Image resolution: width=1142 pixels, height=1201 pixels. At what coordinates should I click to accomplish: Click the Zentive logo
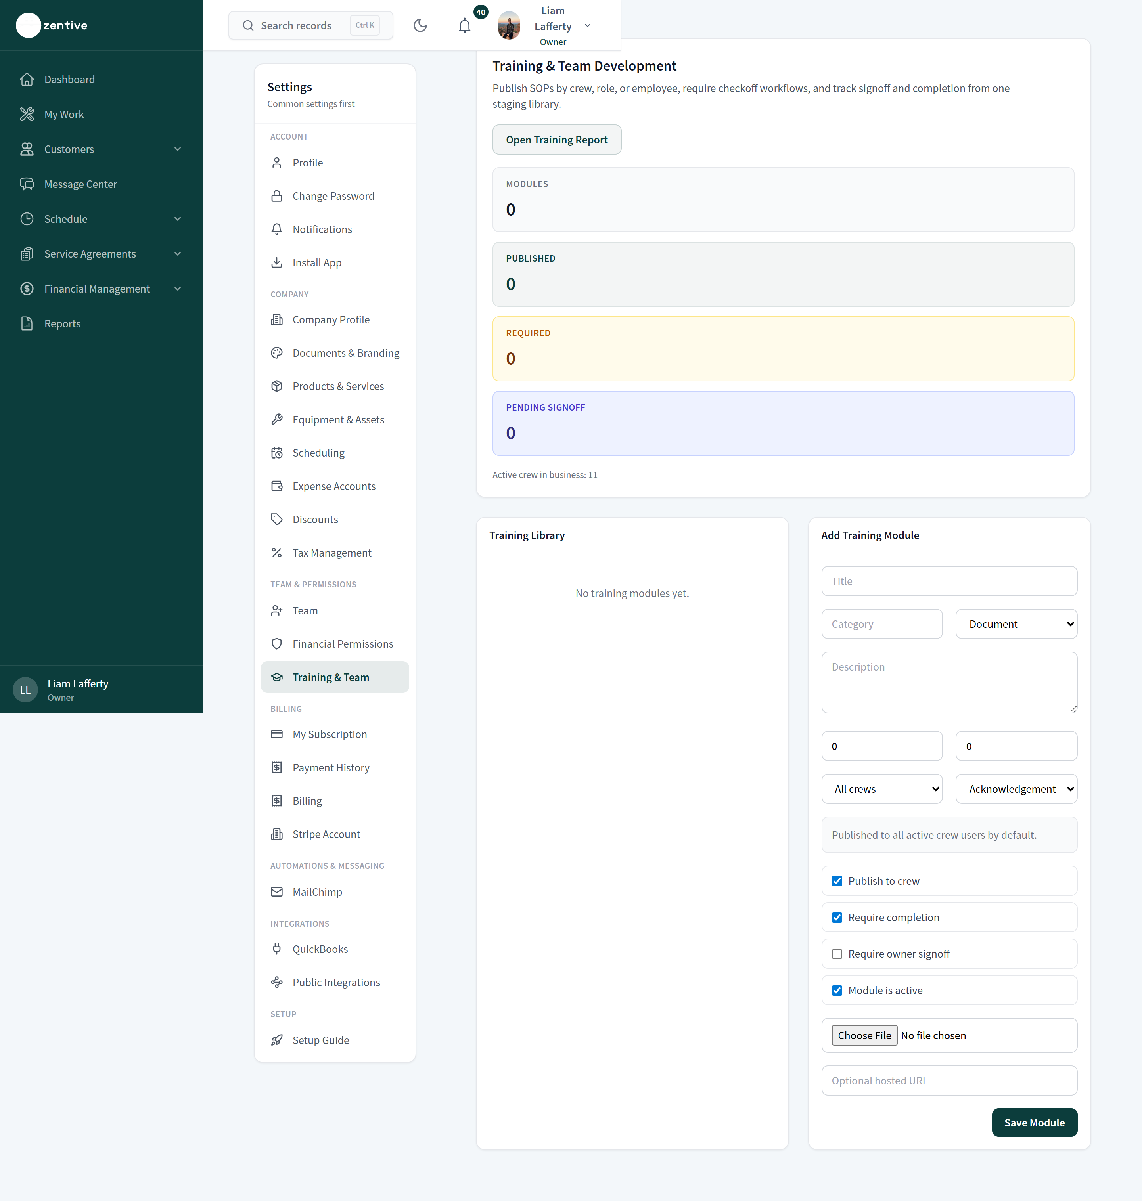[52, 25]
